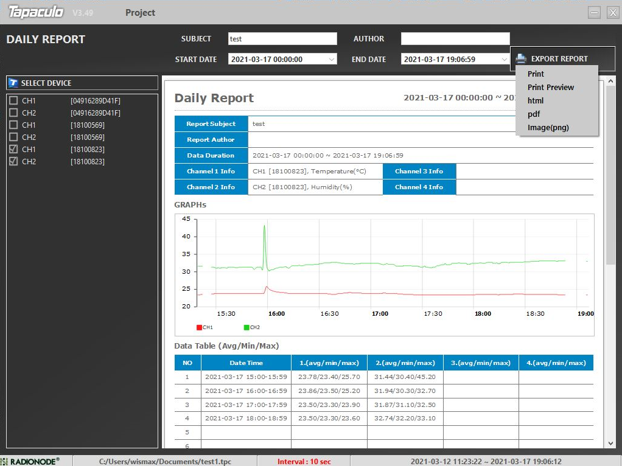
Task: Check CH1 for device 18100569
Action: 13,125
